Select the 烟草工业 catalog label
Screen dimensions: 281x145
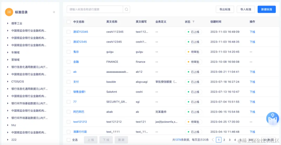tap(17, 23)
